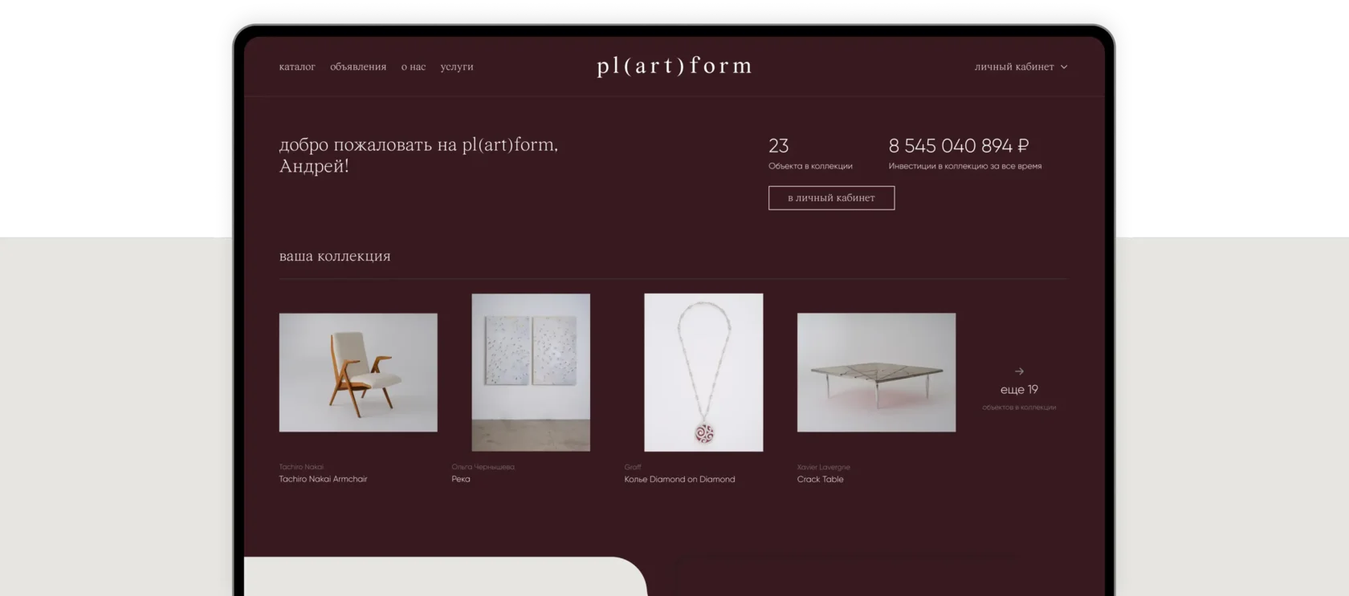Viewport: 1349px width, 596px height.
Task: Open the о нас link
Action: (414, 67)
